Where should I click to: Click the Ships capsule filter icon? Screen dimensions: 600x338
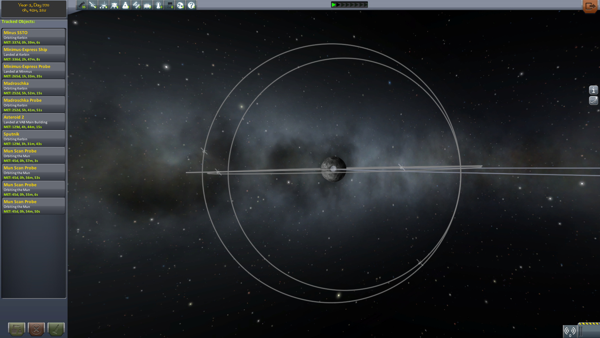coord(125,5)
